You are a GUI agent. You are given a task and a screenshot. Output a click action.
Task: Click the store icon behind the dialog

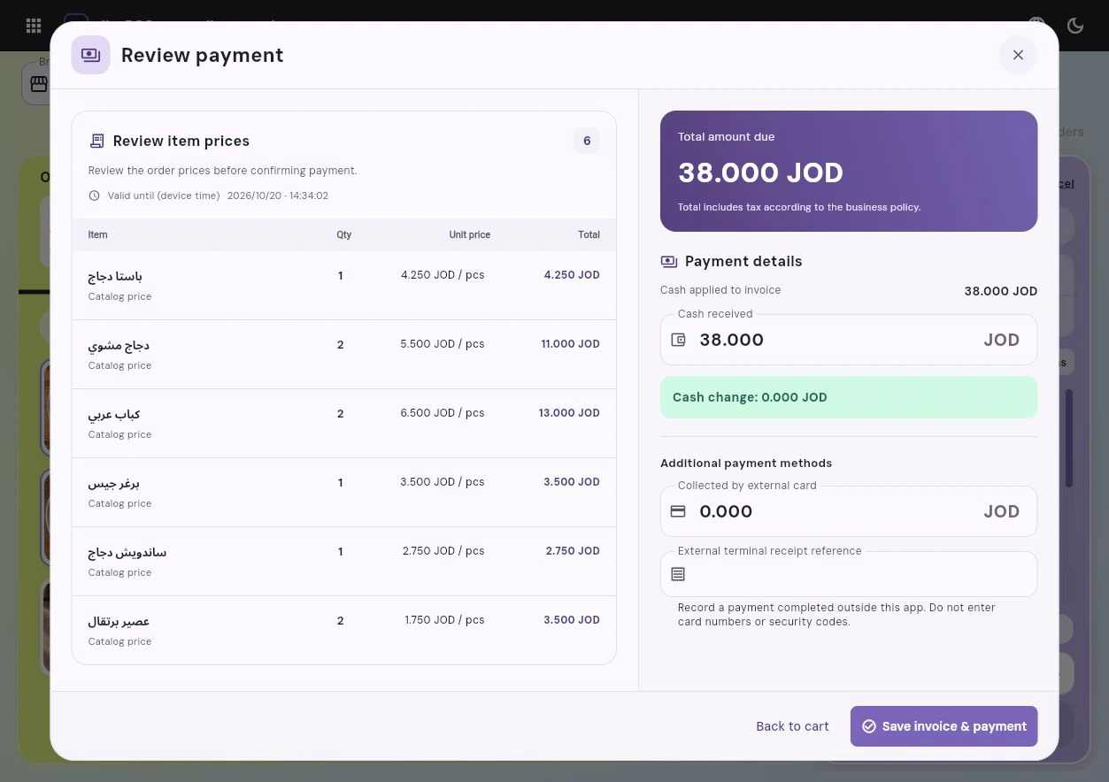[x=39, y=84]
